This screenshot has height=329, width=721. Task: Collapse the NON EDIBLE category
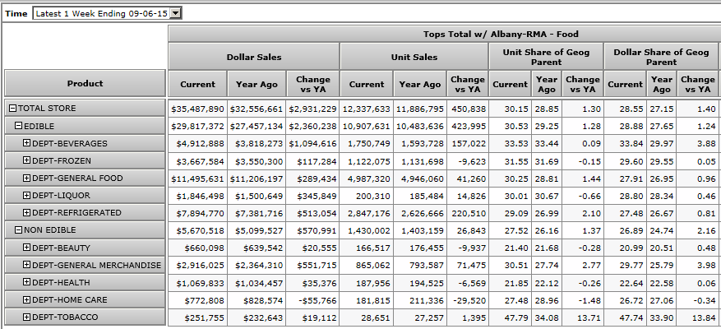pyautogui.click(x=19, y=230)
